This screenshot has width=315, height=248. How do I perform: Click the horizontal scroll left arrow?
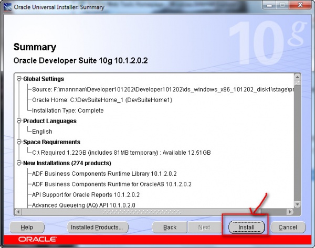(18, 211)
